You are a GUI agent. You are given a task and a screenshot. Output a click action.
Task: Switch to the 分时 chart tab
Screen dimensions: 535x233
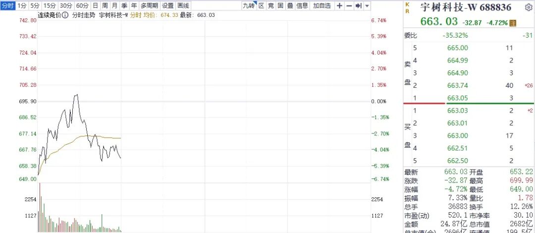point(8,5)
